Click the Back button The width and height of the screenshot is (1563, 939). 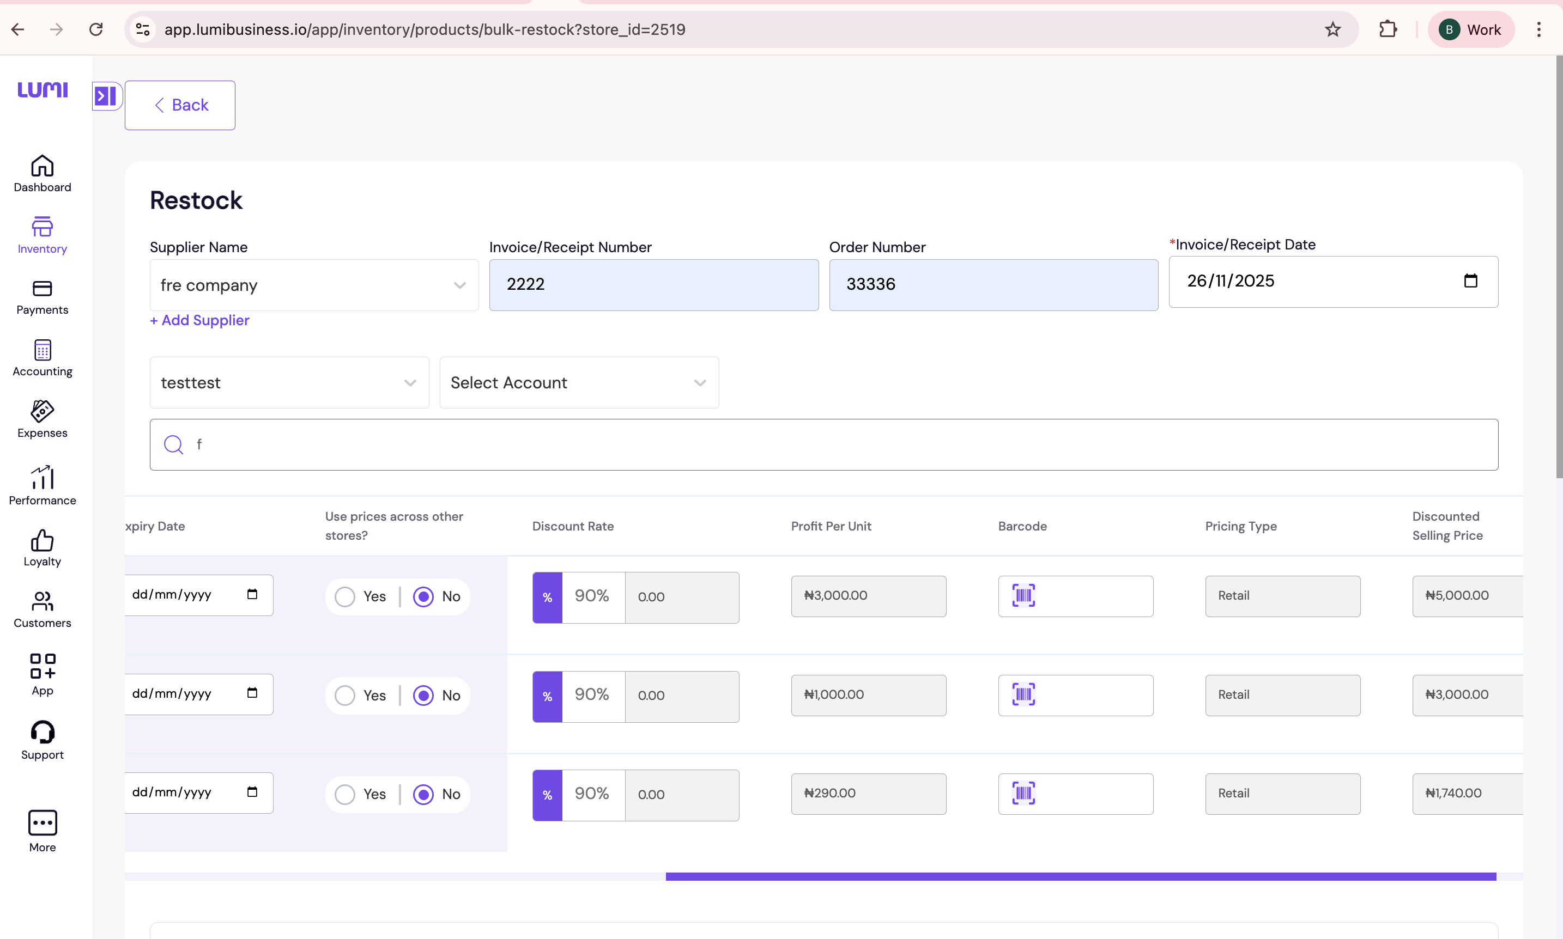(180, 105)
